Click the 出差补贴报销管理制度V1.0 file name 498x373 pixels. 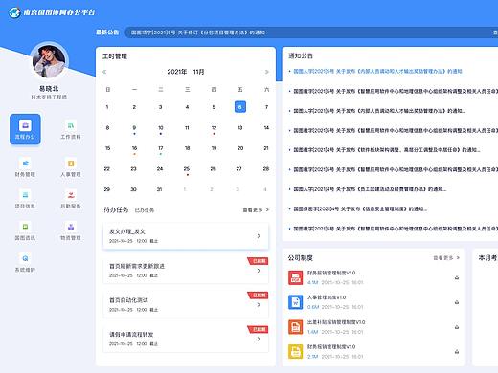click(x=336, y=322)
